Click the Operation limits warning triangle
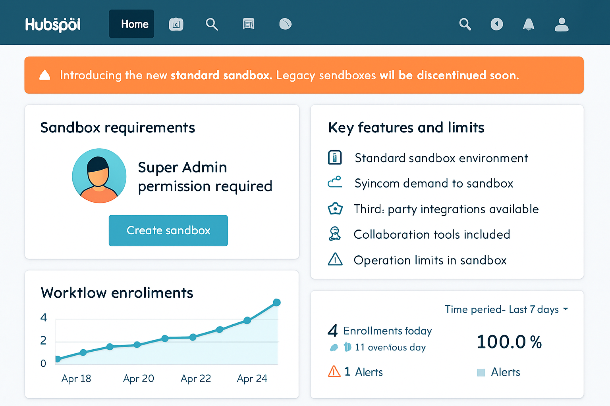610x406 pixels. 335,259
